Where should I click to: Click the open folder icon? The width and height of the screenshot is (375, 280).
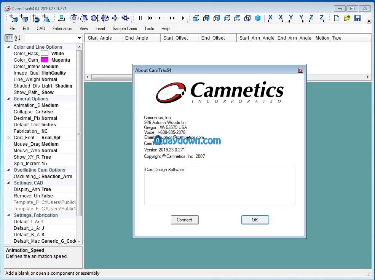click(347, 18)
